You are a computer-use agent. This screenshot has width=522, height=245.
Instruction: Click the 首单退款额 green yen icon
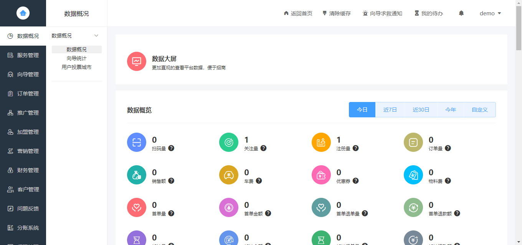(413, 207)
